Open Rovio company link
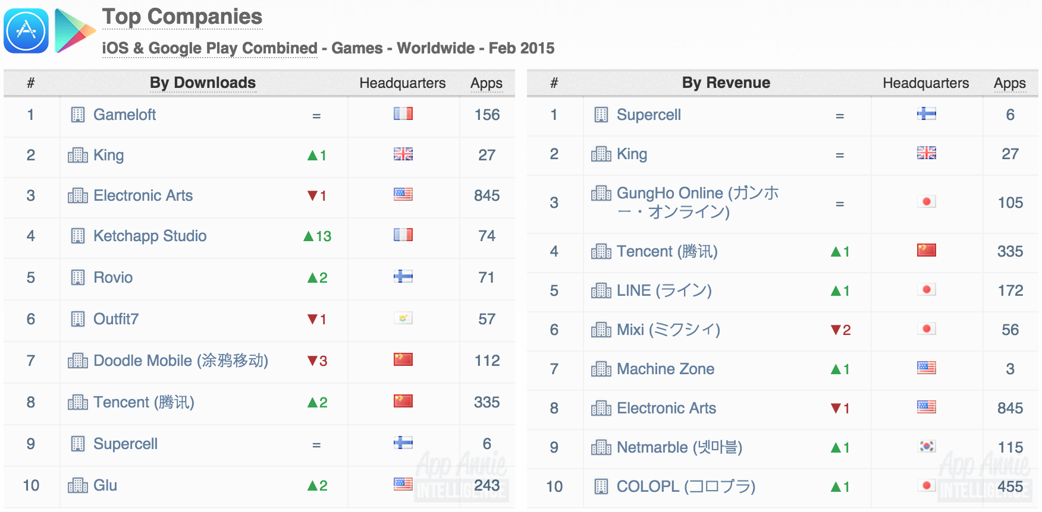The width and height of the screenshot is (1042, 512). (x=113, y=277)
